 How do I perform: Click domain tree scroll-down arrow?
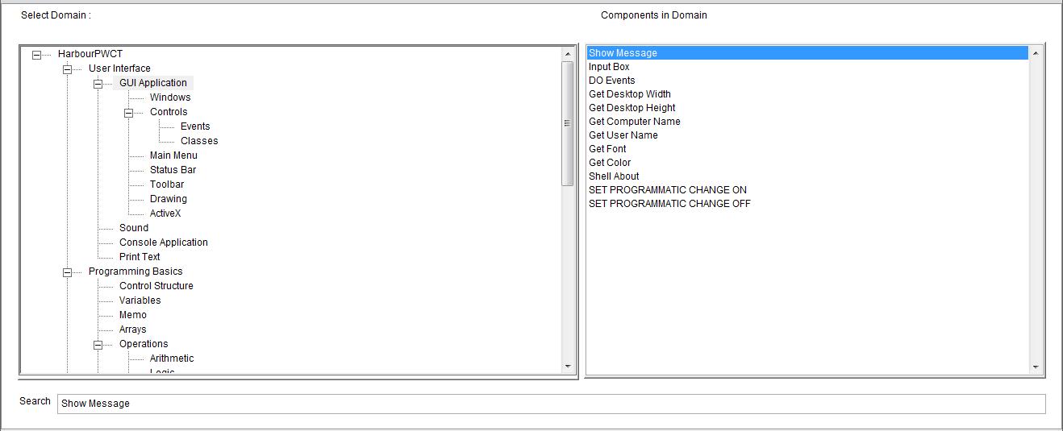point(568,367)
